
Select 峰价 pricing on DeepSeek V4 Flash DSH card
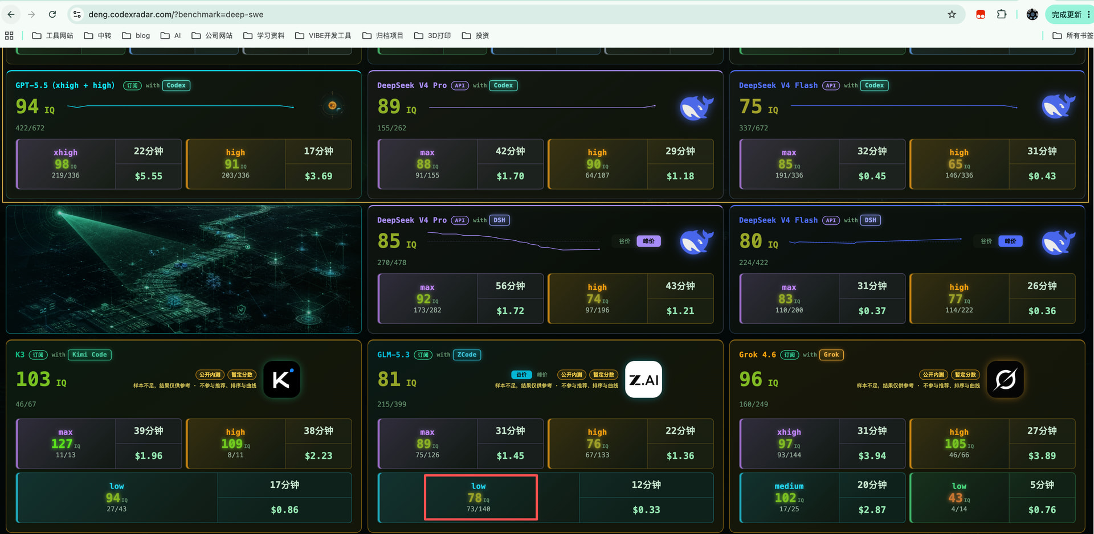pyautogui.click(x=1010, y=241)
